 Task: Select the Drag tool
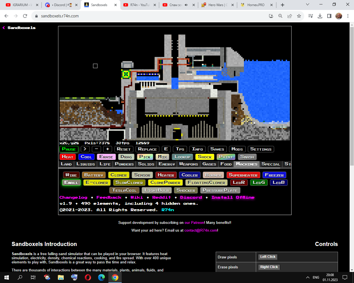pos(126,157)
